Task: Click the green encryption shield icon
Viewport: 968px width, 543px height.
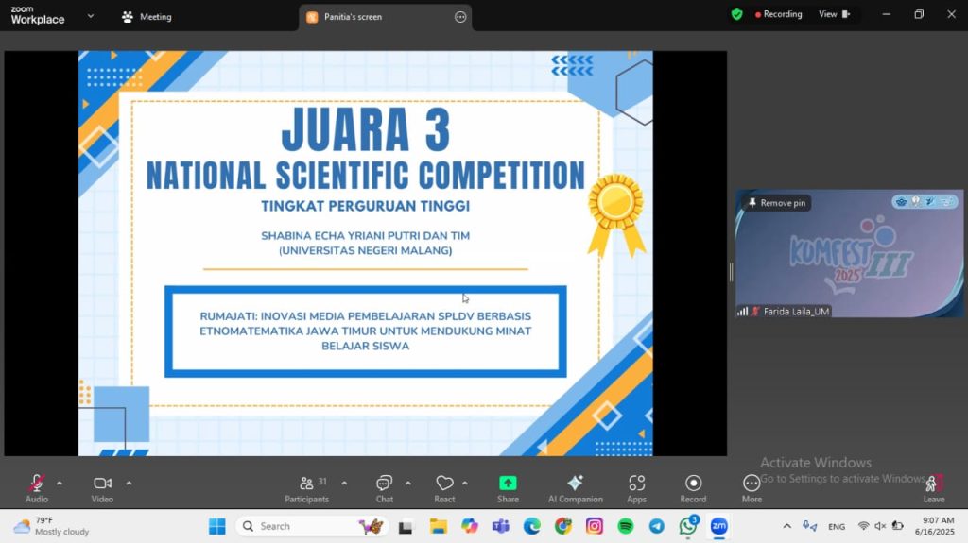Action: point(736,14)
